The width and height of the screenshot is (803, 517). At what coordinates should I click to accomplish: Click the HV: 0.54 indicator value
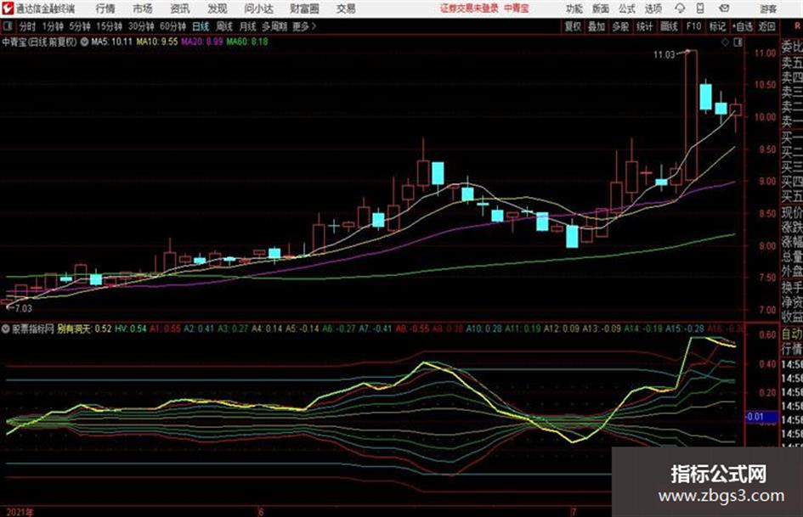(x=131, y=329)
